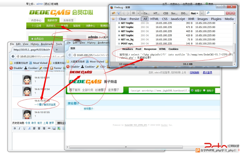Click the insert image icon in editor
The image size is (240, 154).
[59, 128]
